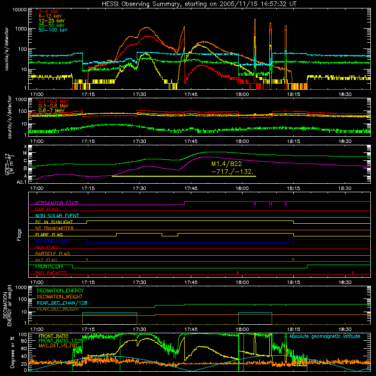Select the DECIMATION ENERGY or weight axis title
The height and width of the screenshot is (376, 376).
tap(7, 305)
